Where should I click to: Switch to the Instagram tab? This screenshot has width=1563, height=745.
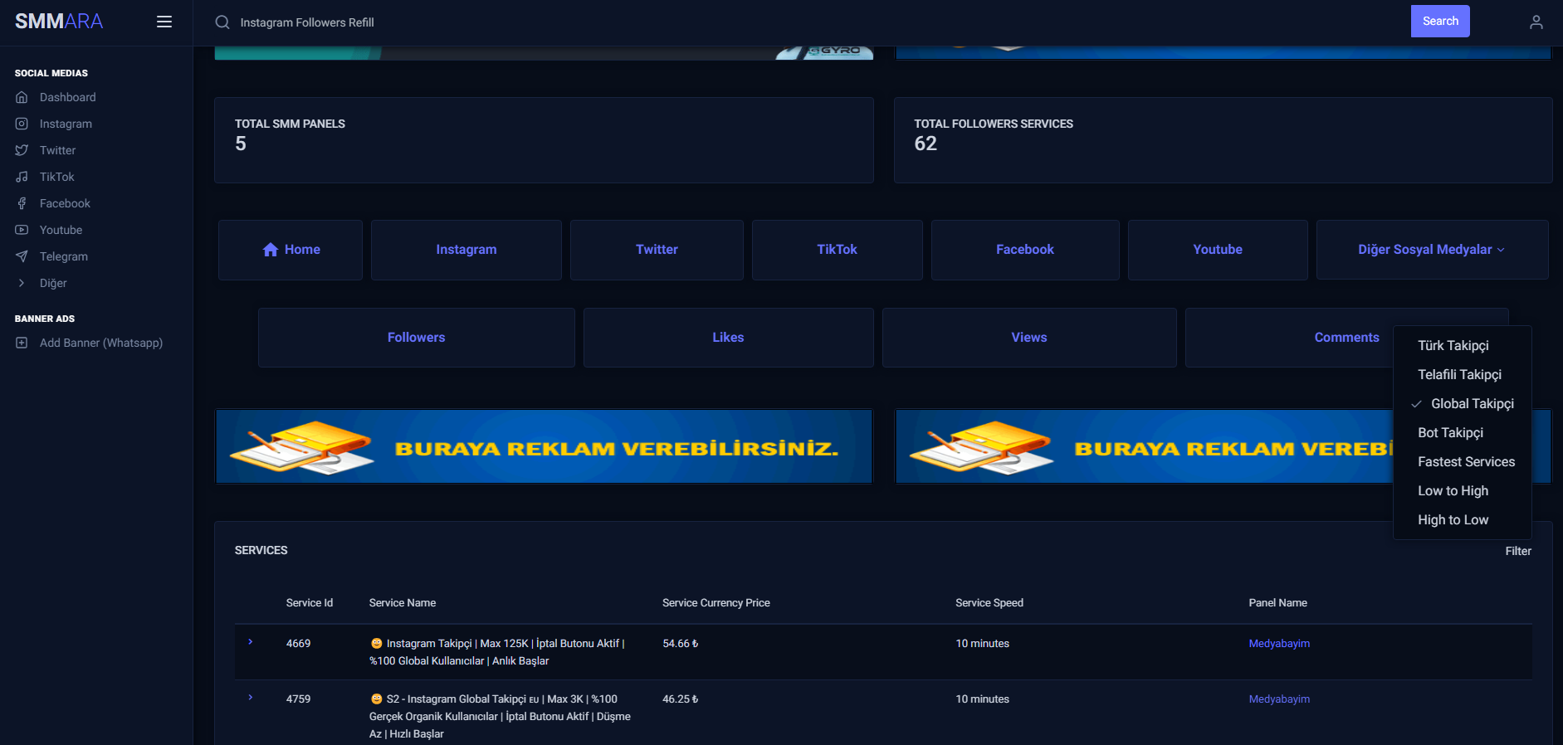coord(466,250)
